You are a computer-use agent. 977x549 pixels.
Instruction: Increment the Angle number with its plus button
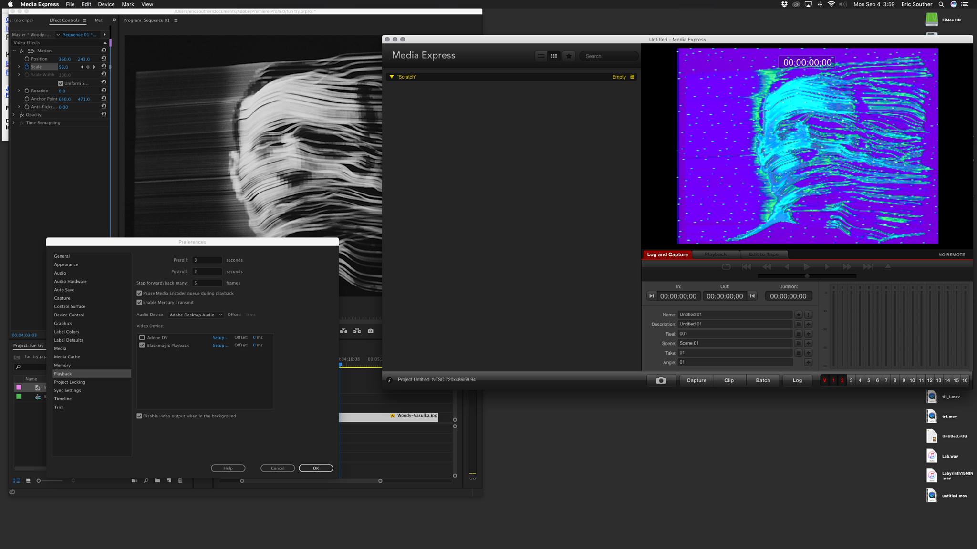click(x=808, y=363)
